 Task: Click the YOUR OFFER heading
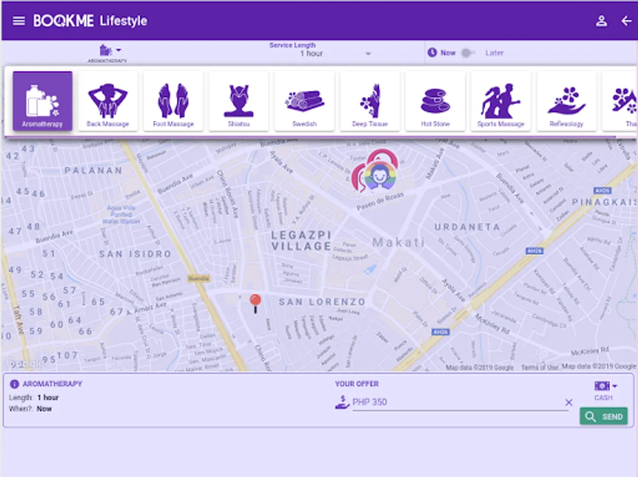357,384
